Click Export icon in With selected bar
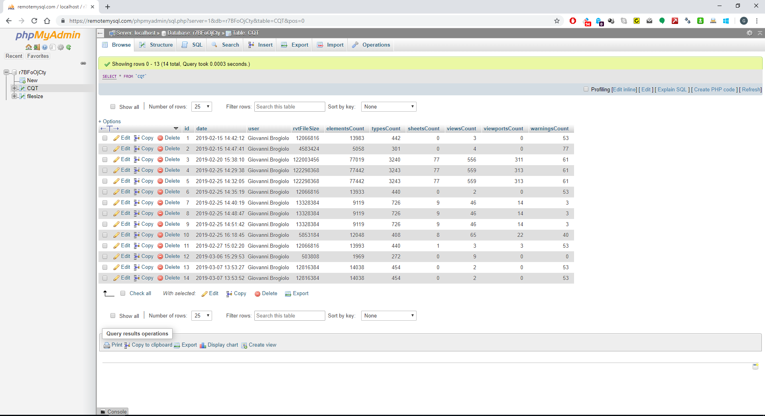This screenshot has height=416, width=765. [x=288, y=294]
